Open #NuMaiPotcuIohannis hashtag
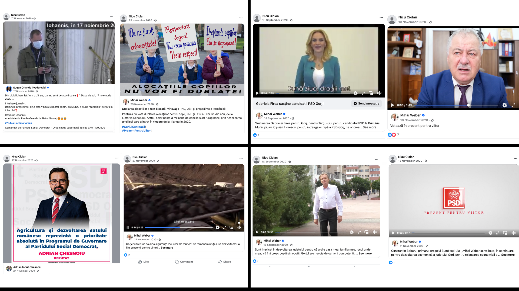The height and width of the screenshot is (291, 519). pyautogui.click(x=18, y=123)
